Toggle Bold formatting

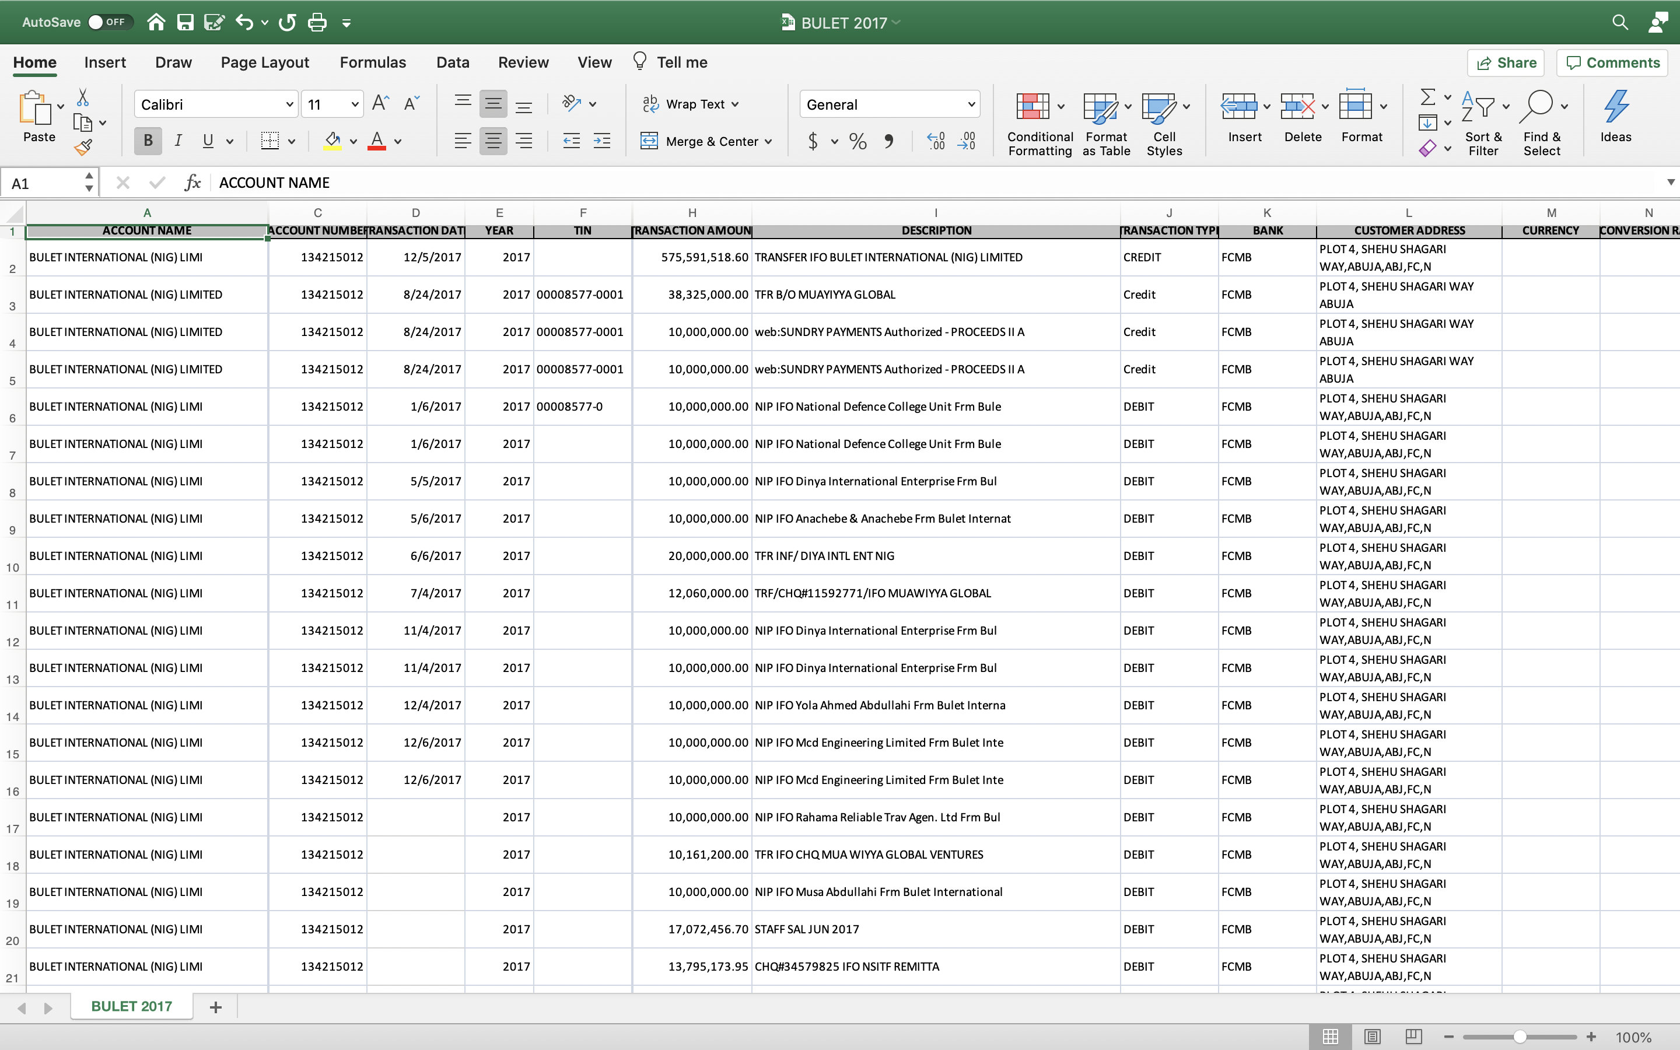pos(148,141)
